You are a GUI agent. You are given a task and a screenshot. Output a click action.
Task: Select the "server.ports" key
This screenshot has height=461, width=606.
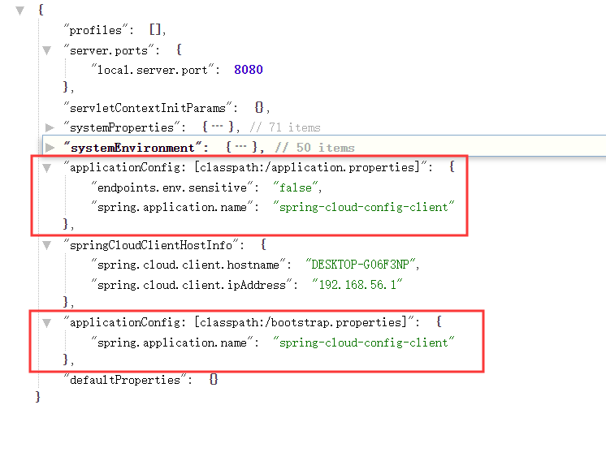(x=109, y=50)
